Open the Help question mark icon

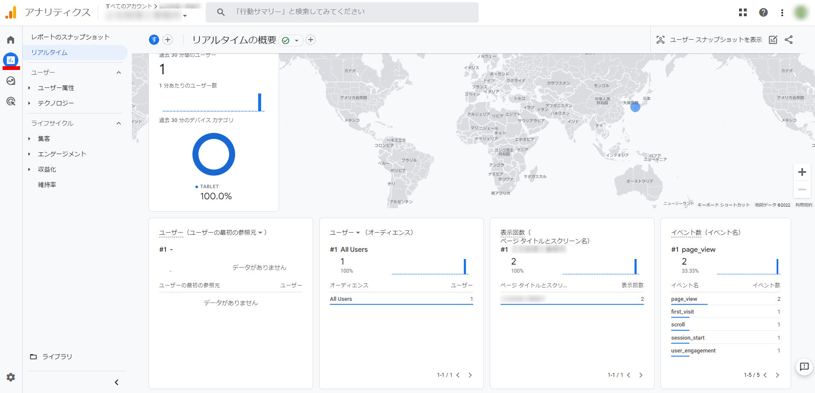pos(763,12)
